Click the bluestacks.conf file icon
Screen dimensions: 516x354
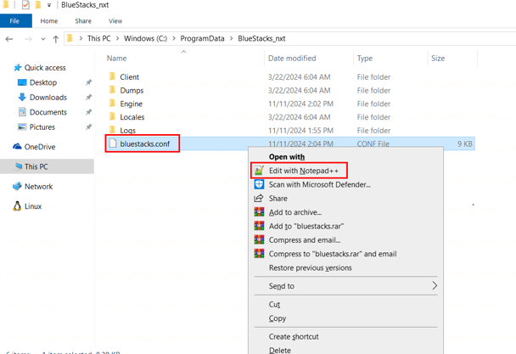[x=113, y=143]
